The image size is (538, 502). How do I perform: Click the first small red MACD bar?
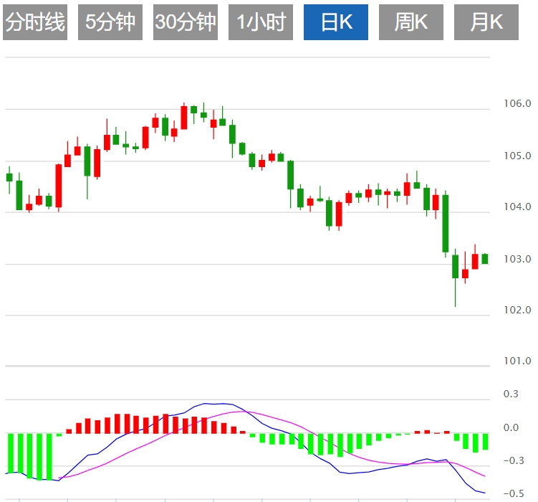[69, 431]
